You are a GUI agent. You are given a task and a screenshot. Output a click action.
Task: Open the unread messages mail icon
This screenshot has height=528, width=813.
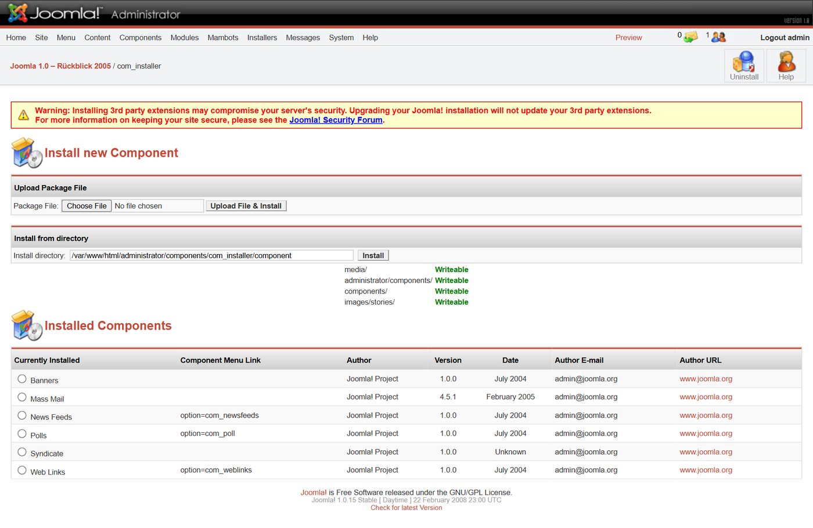click(690, 37)
